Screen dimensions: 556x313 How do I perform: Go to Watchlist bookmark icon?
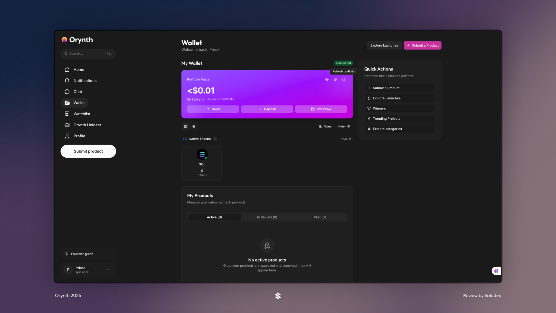tap(67, 114)
